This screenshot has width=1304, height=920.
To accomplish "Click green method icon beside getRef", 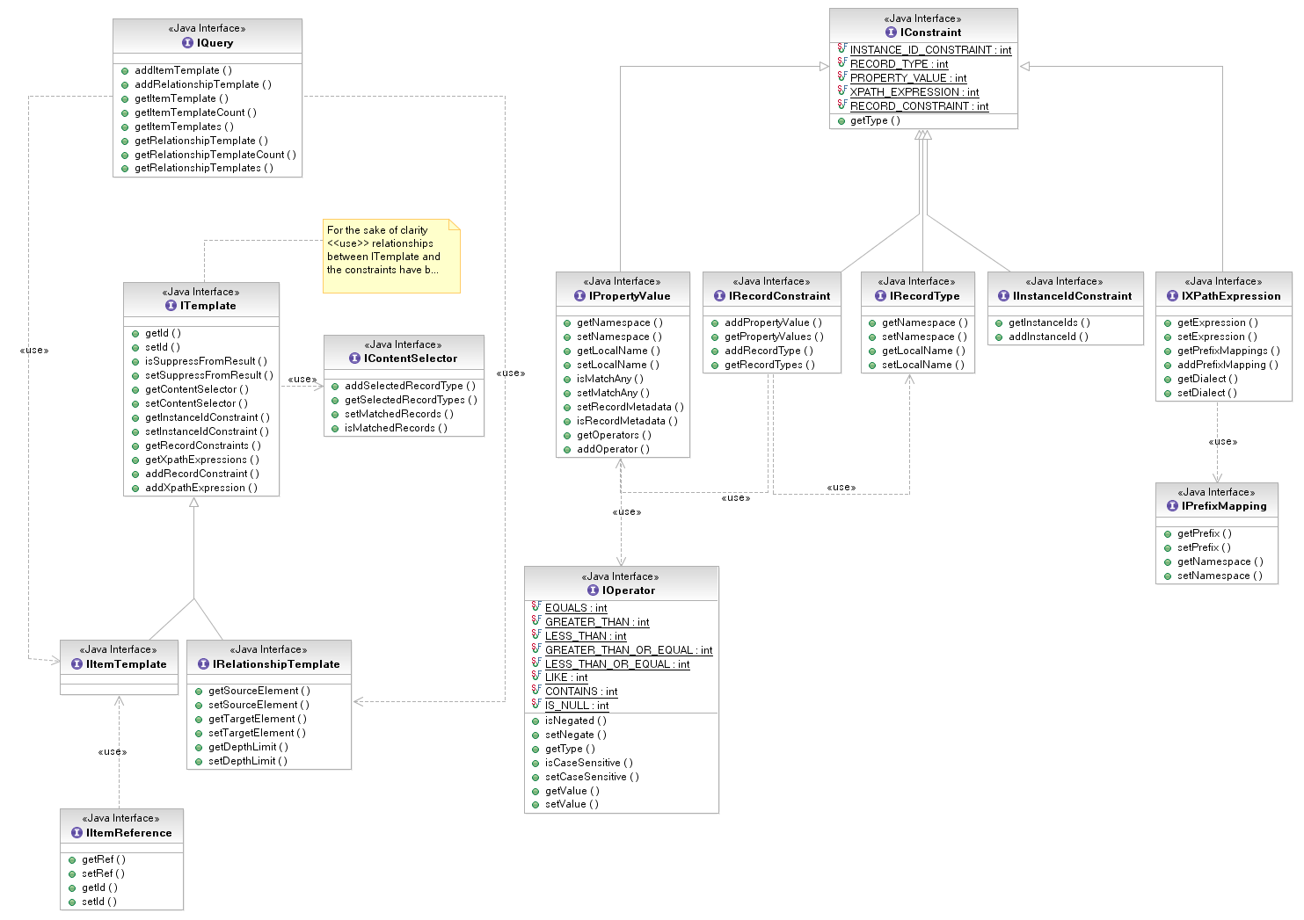I will 72,860.
